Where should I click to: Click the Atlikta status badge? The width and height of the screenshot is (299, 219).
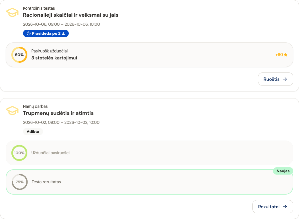point(33,132)
